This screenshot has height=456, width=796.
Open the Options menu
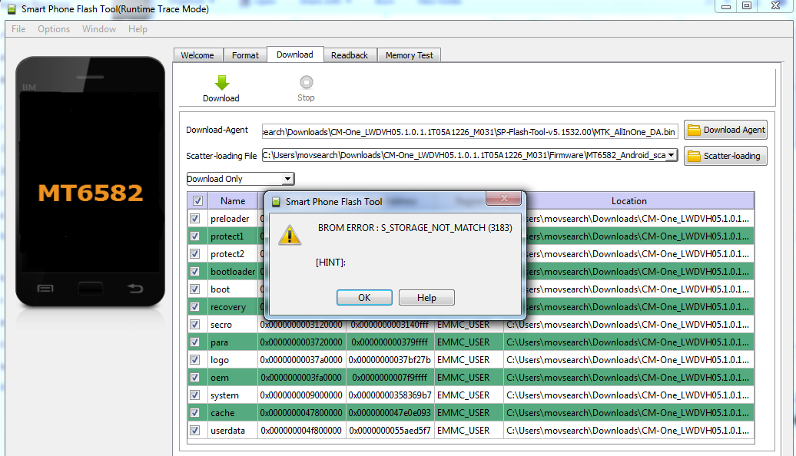tap(54, 29)
